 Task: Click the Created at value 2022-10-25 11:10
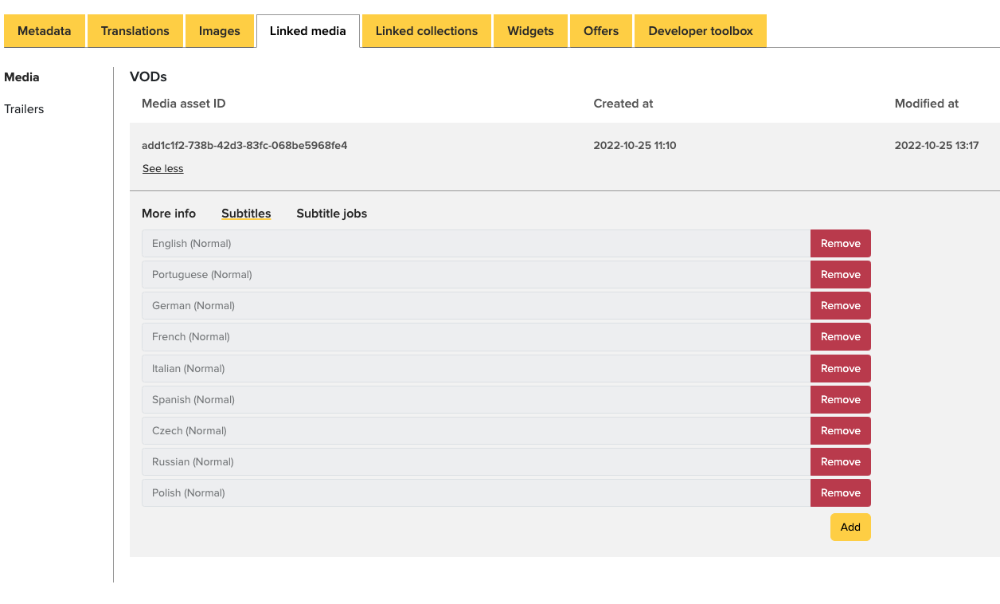click(x=635, y=146)
